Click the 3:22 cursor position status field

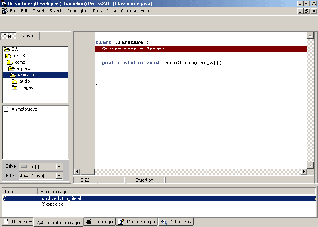click(85, 180)
